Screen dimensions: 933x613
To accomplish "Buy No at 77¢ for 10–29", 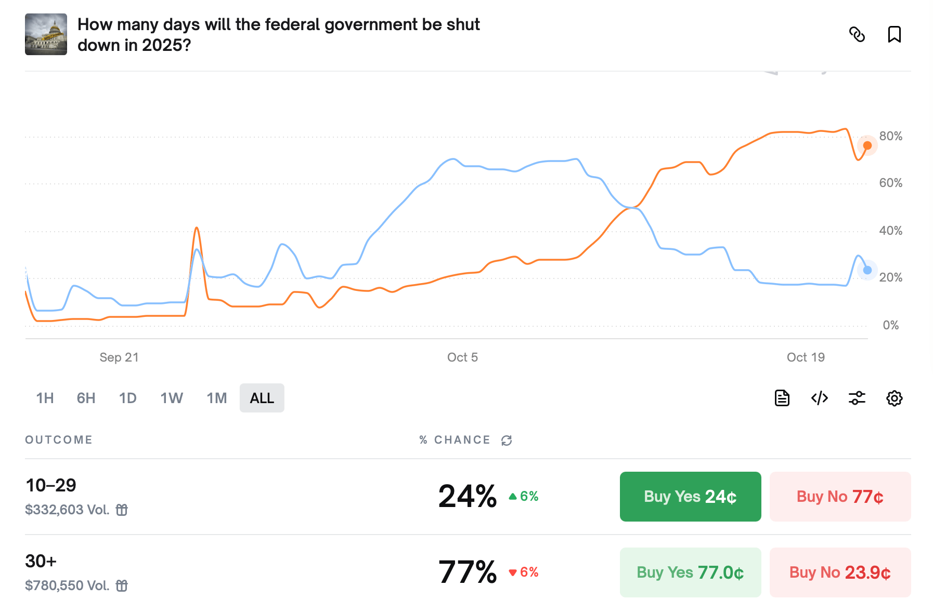I will point(840,497).
